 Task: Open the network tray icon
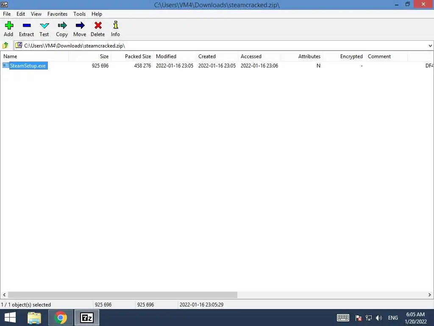[x=369, y=318]
